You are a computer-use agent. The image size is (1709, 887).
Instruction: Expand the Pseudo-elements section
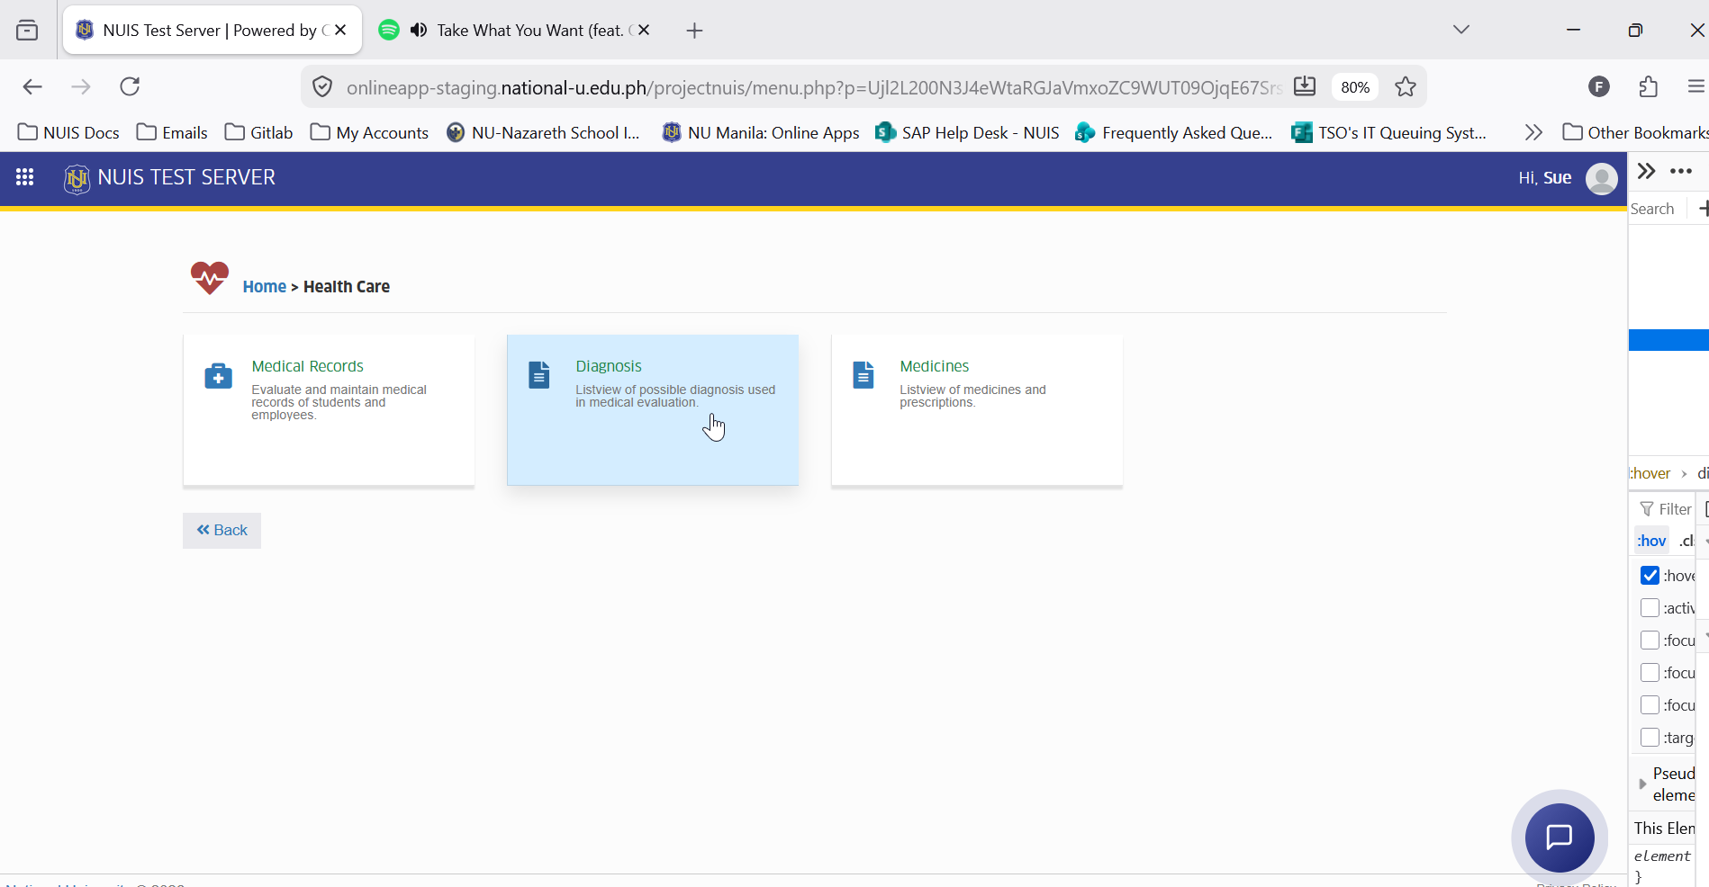click(1642, 784)
